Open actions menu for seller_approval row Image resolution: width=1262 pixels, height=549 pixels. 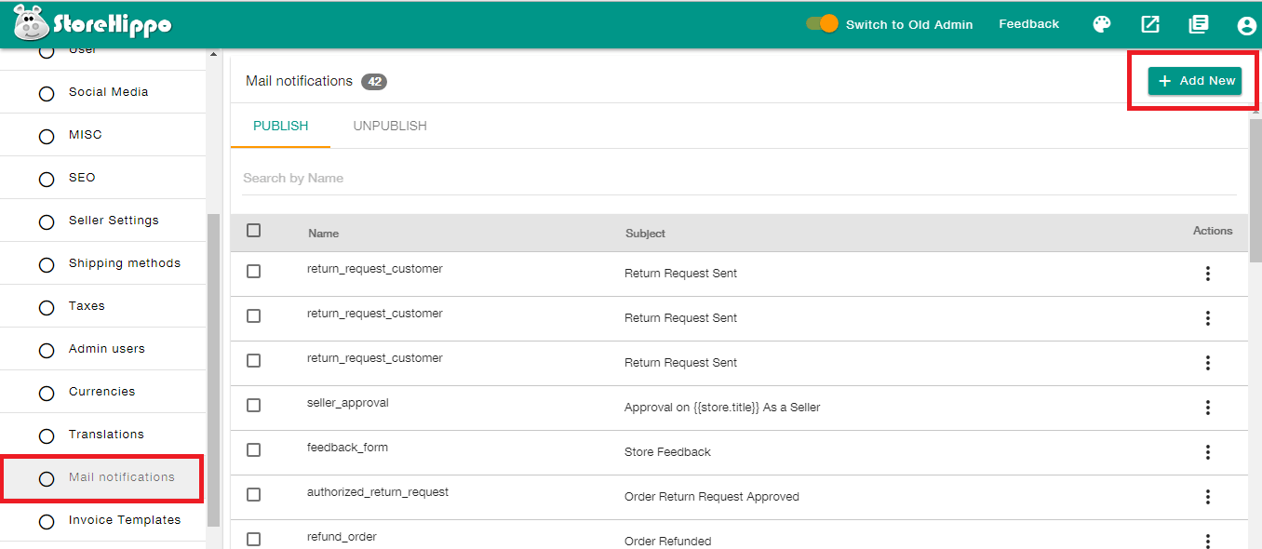pyautogui.click(x=1208, y=408)
